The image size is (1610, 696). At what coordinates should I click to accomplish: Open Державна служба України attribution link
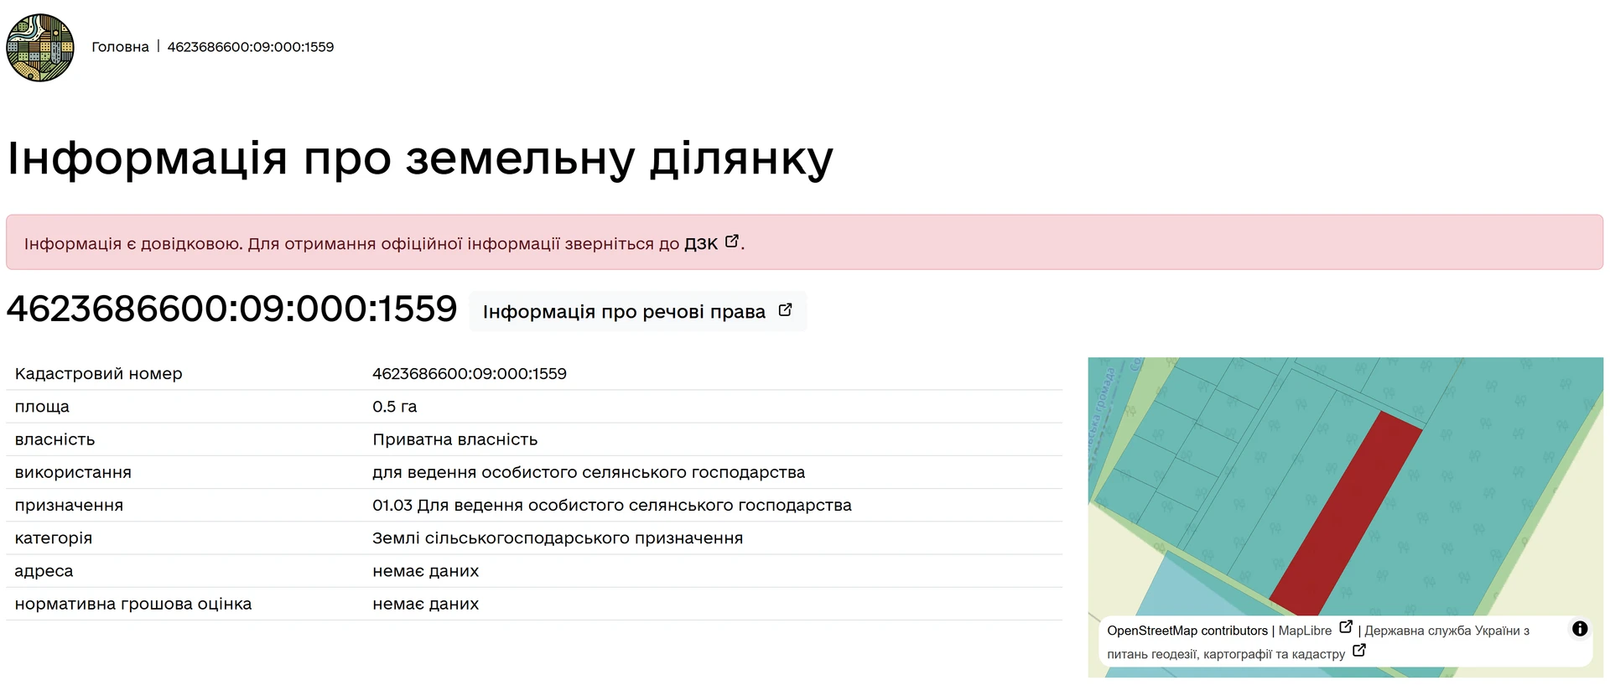point(1318,642)
